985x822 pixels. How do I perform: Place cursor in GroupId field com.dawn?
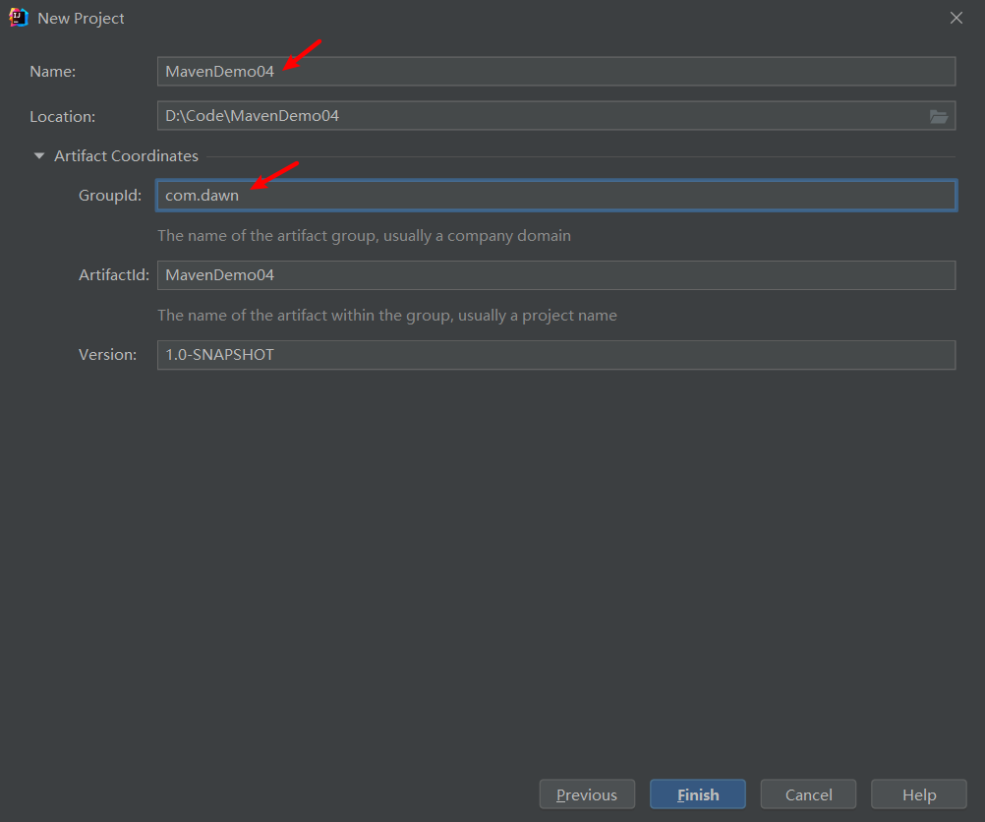556,196
